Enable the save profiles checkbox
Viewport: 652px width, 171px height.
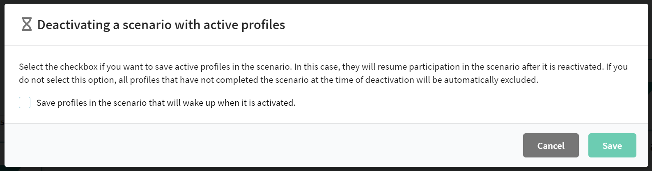[x=25, y=103]
